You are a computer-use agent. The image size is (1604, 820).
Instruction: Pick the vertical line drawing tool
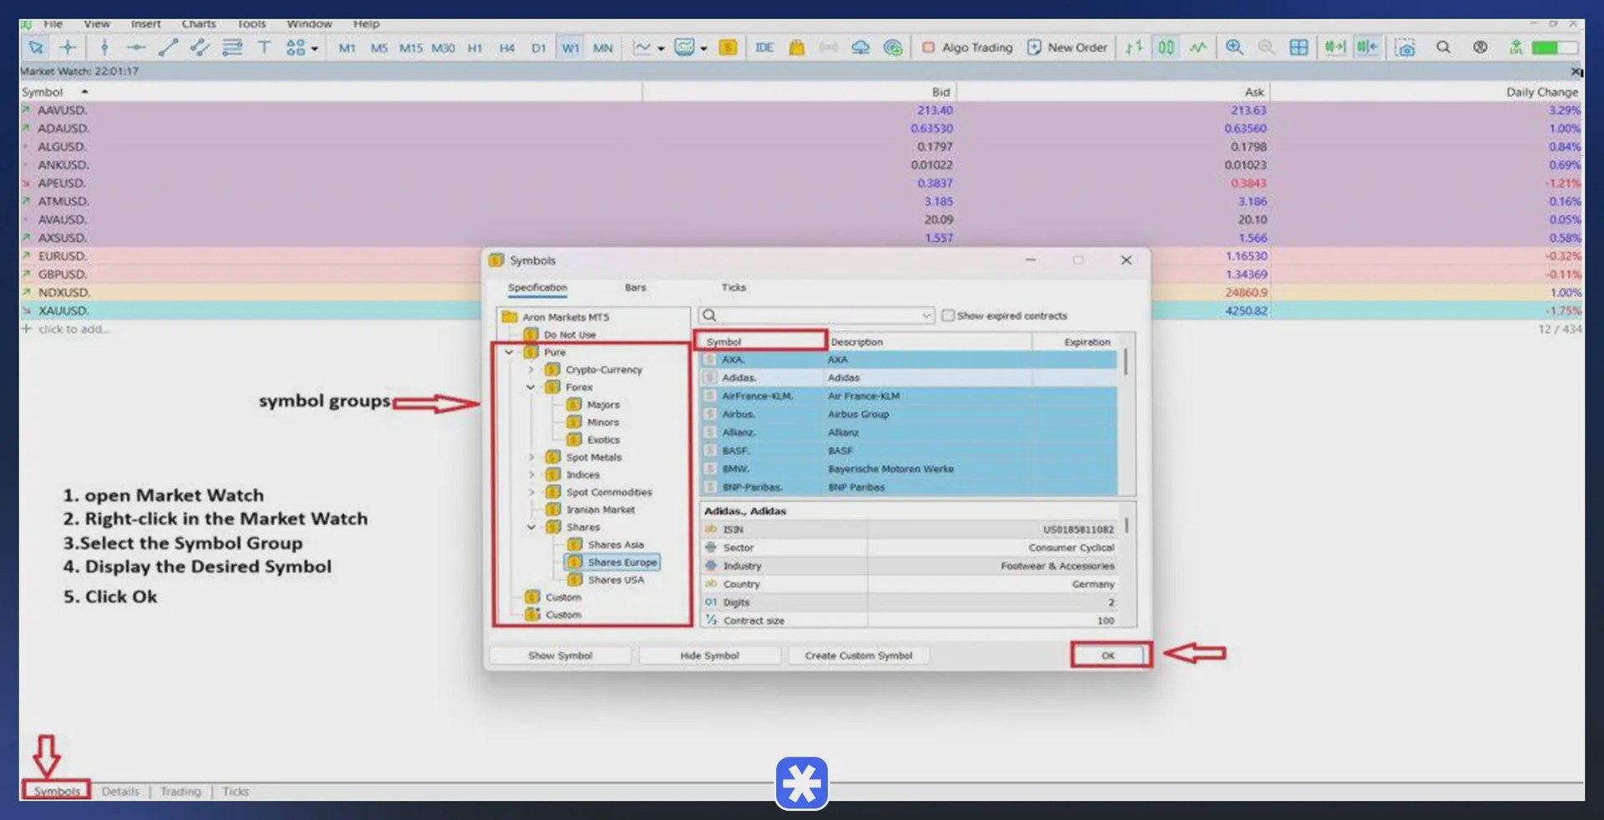pos(104,48)
